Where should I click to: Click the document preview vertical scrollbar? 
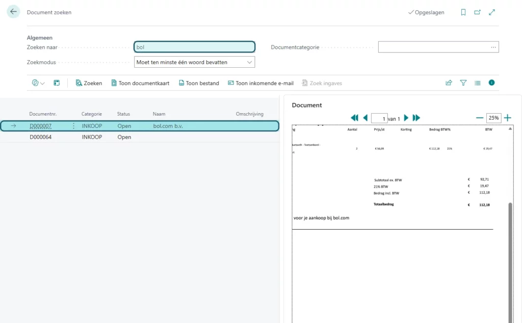click(510, 263)
